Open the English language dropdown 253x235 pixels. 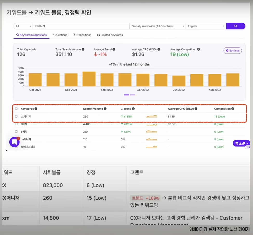[206, 26]
